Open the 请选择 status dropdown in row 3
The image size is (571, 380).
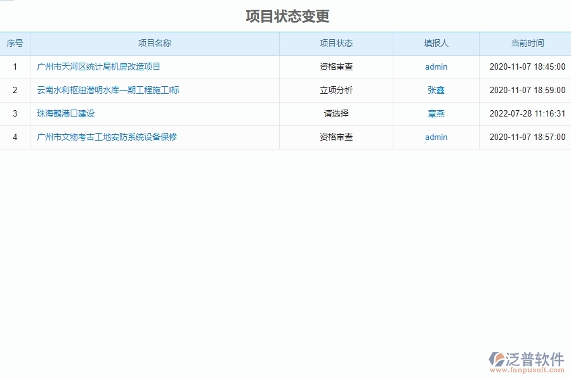click(336, 113)
